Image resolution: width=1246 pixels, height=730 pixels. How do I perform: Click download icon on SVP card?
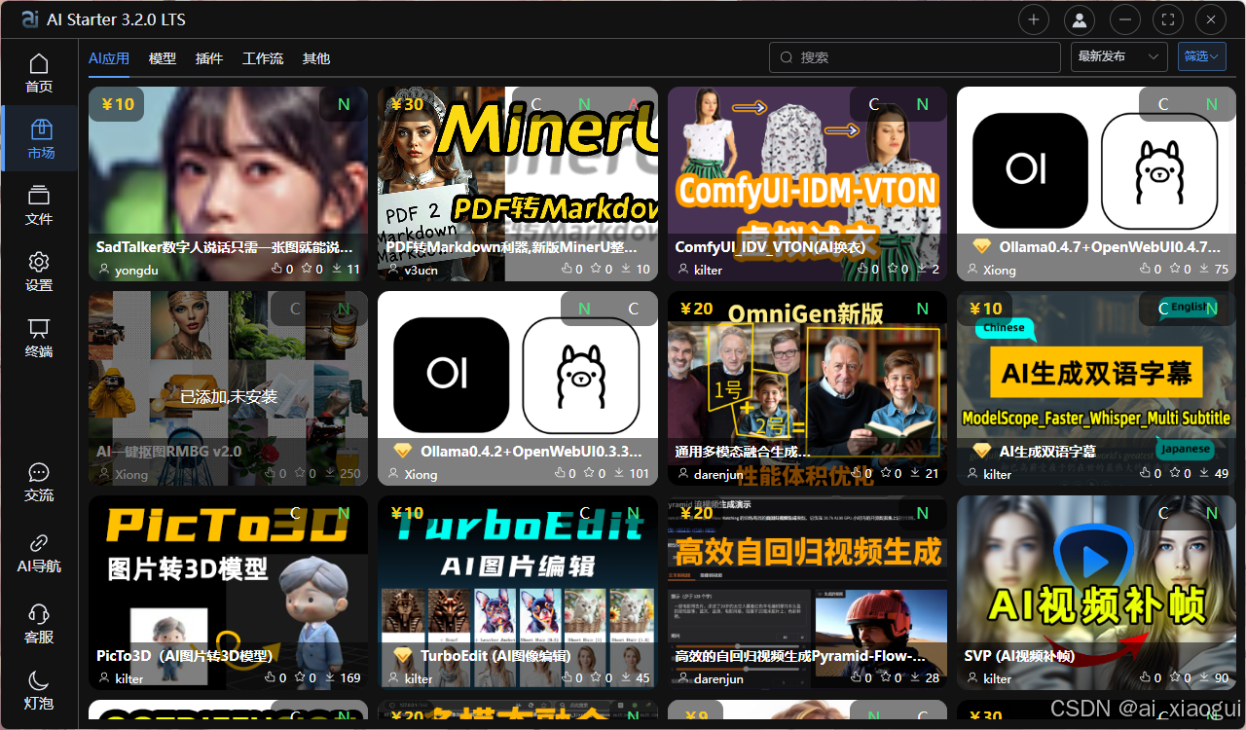pos(1206,677)
